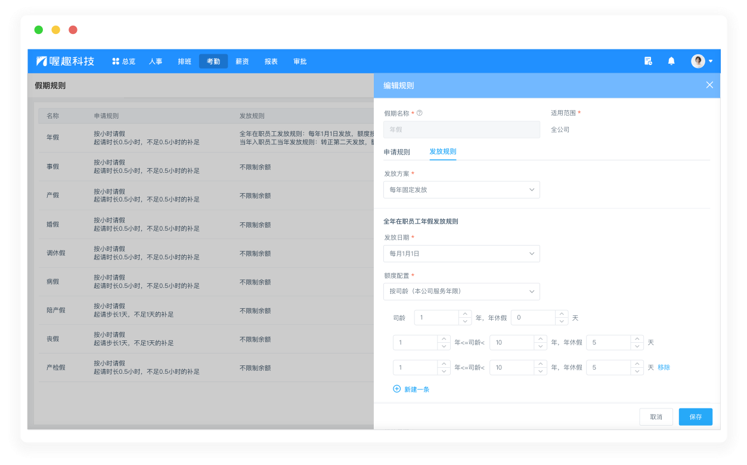The height and width of the screenshot is (465, 747).
Task: Click the disabled 假期名称 field showing 年假
Action: pyautogui.click(x=461, y=129)
